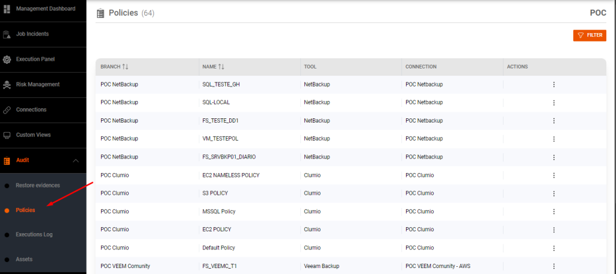Viewport: 616px width, 274px height.
Task: Select the Job Incidents icon
Action: 7,34
